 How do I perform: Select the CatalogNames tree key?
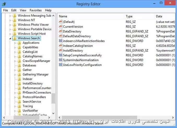[x=33, y=56]
